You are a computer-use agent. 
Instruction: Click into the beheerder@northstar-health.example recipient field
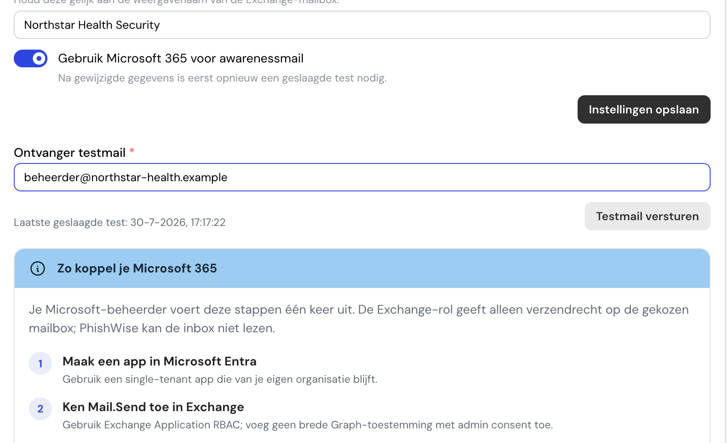[362, 177]
